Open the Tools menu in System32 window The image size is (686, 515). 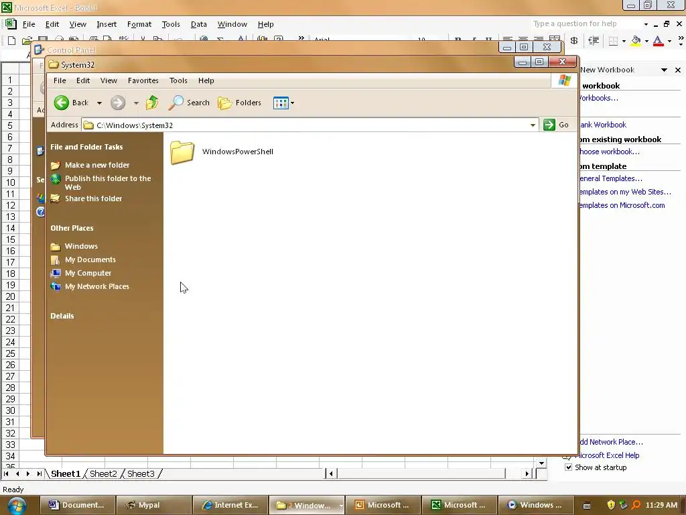(178, 80)
